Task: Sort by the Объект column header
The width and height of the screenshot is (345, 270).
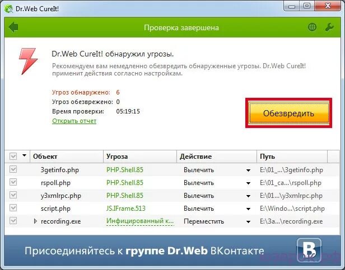Action: pos(67,157)
